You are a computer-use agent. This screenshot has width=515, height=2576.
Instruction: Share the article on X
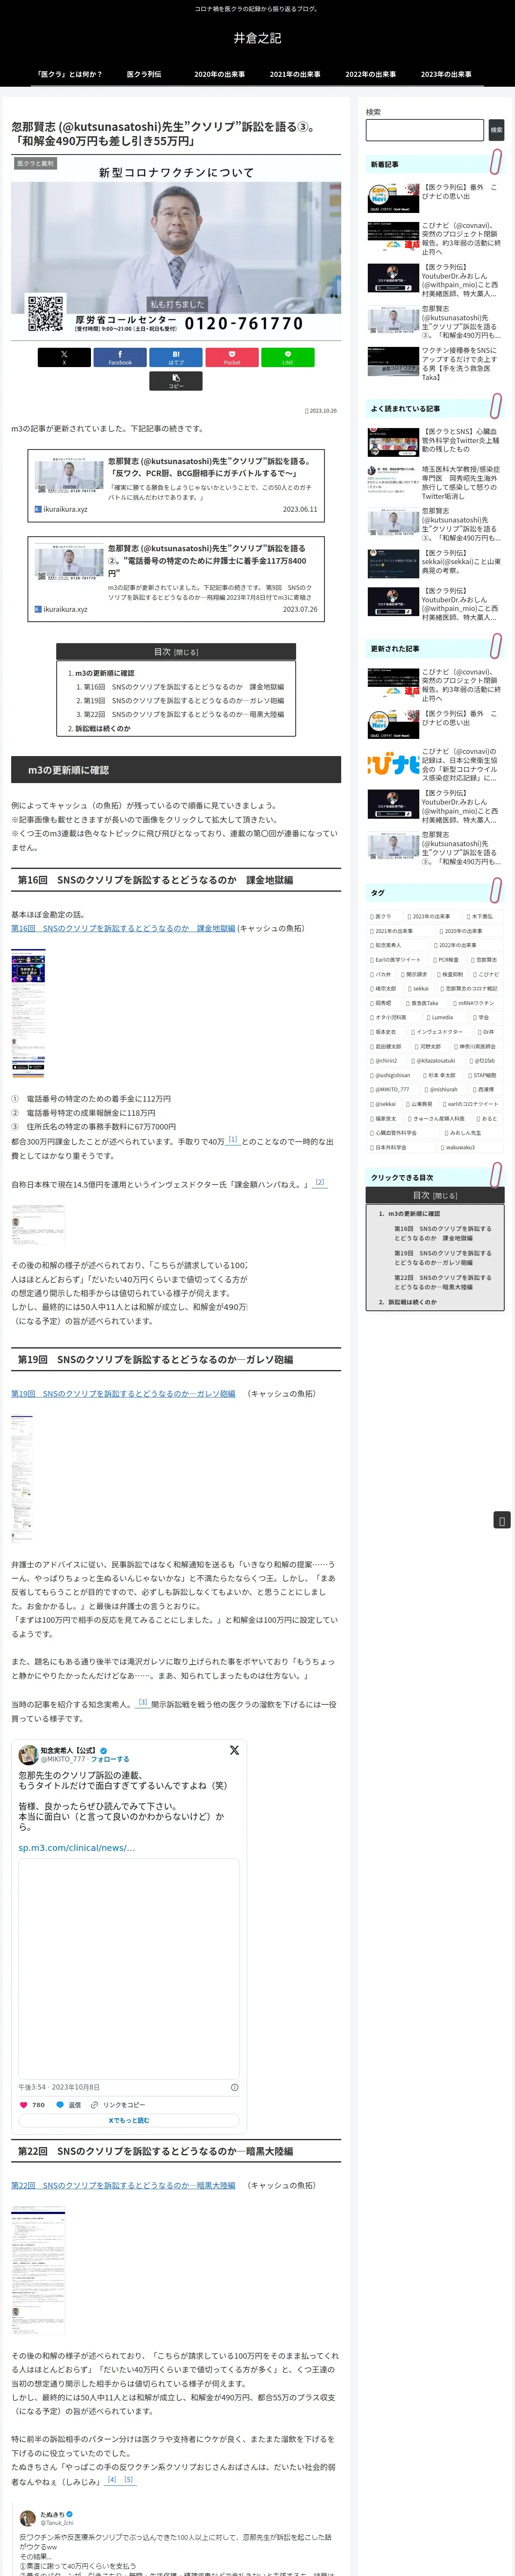pos(64,357)
